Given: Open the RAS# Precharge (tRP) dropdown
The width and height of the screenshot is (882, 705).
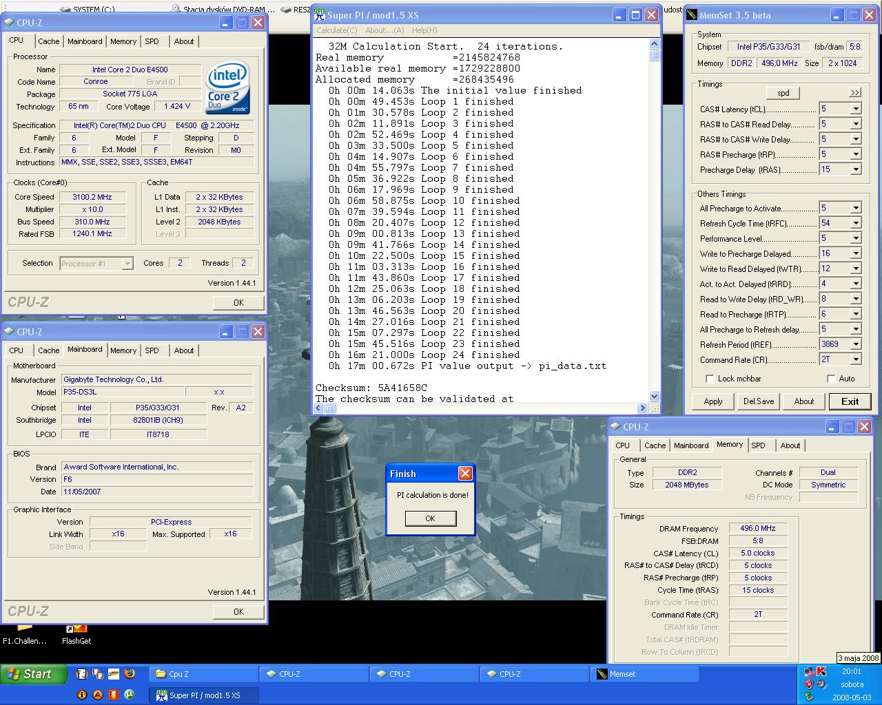Looking at the screenshot, I should [x=855, y=154].
